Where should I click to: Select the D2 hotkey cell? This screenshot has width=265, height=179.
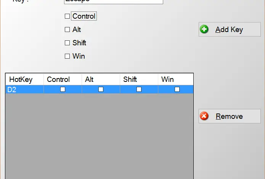point(24,89)
